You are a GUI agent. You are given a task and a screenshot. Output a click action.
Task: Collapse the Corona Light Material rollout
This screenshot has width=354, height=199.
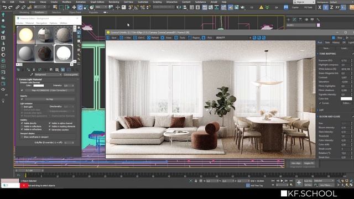[x=30, y=80]
